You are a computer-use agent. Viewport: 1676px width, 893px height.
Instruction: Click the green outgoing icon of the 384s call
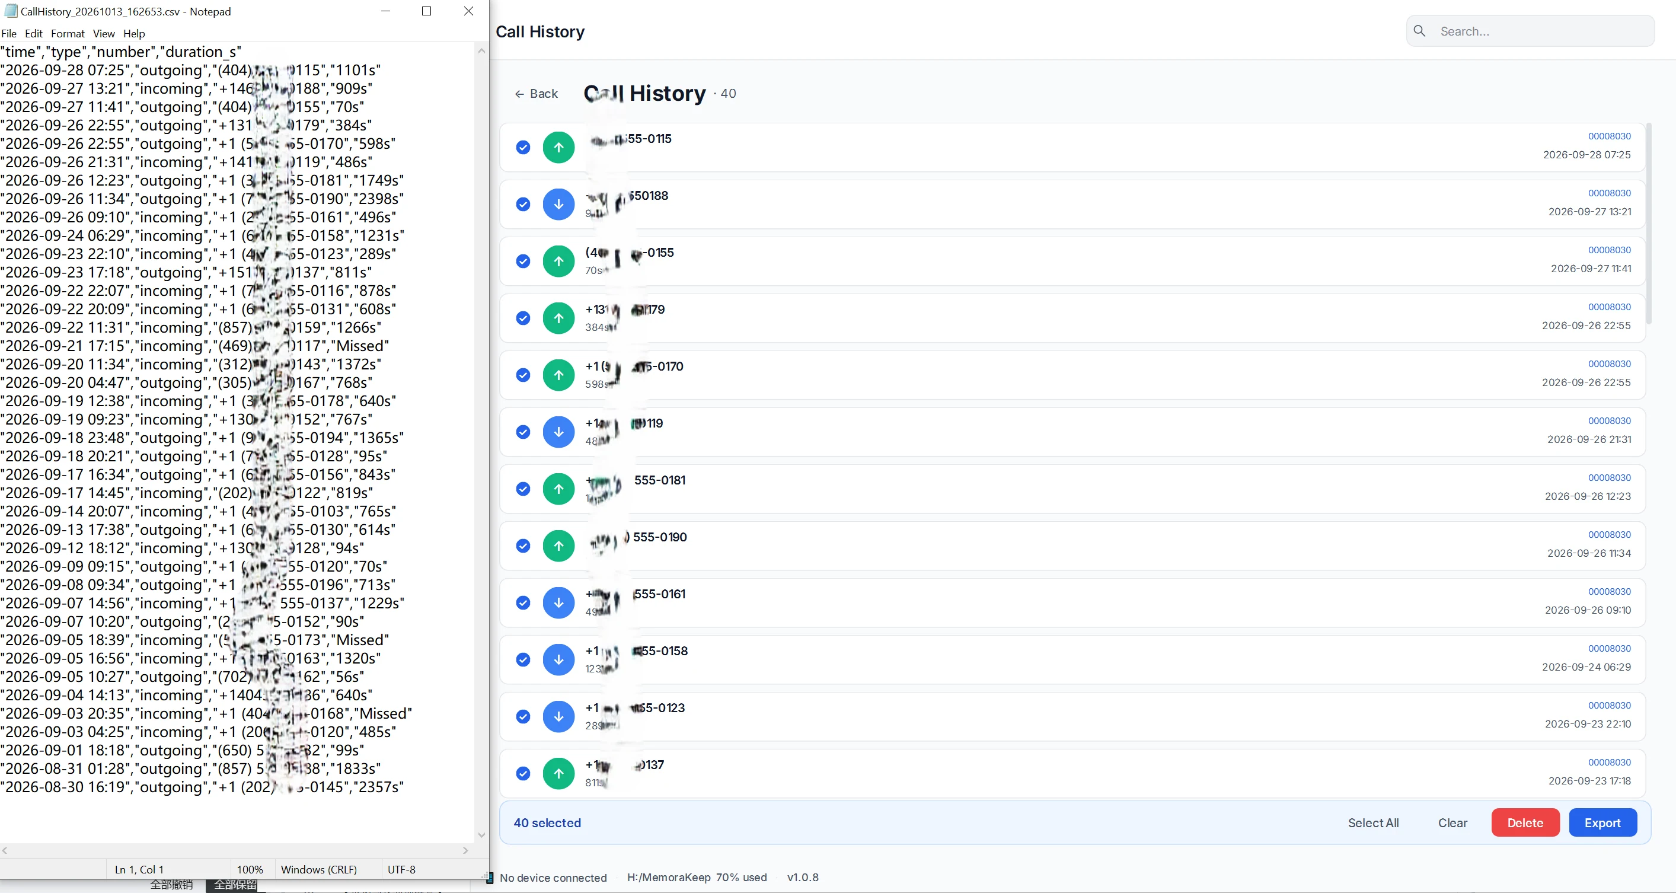558,318
